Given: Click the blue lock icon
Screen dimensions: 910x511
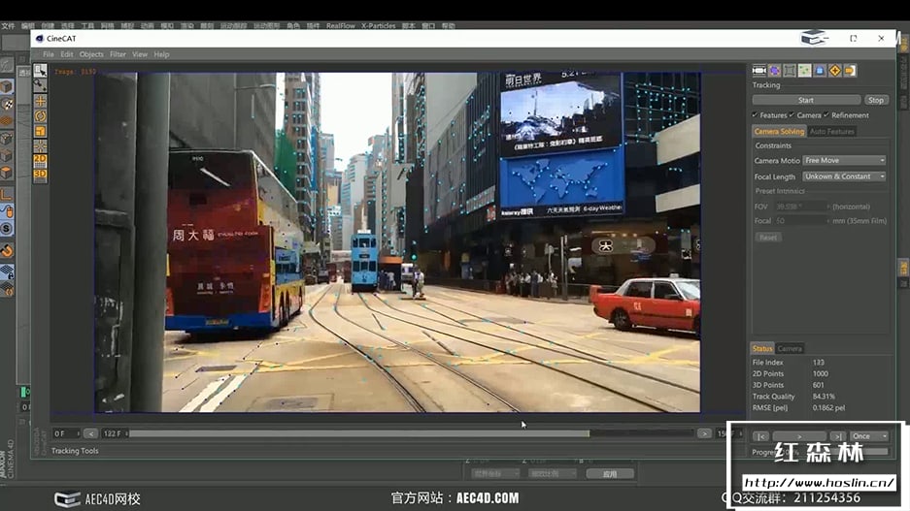Looking at the screenshot, I should point(820,71).
